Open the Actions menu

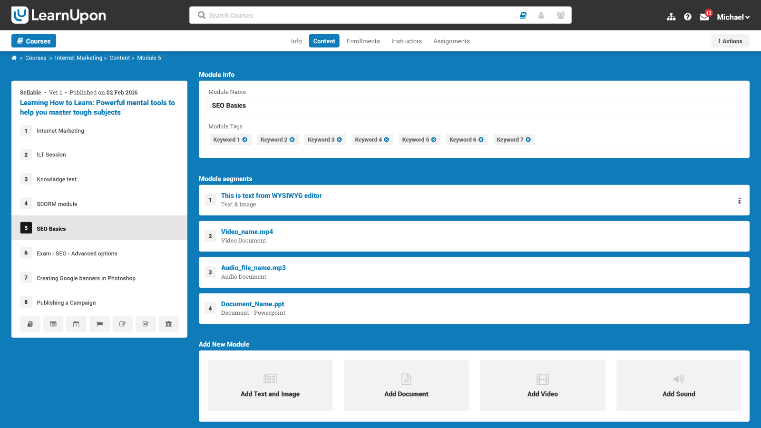730,41
